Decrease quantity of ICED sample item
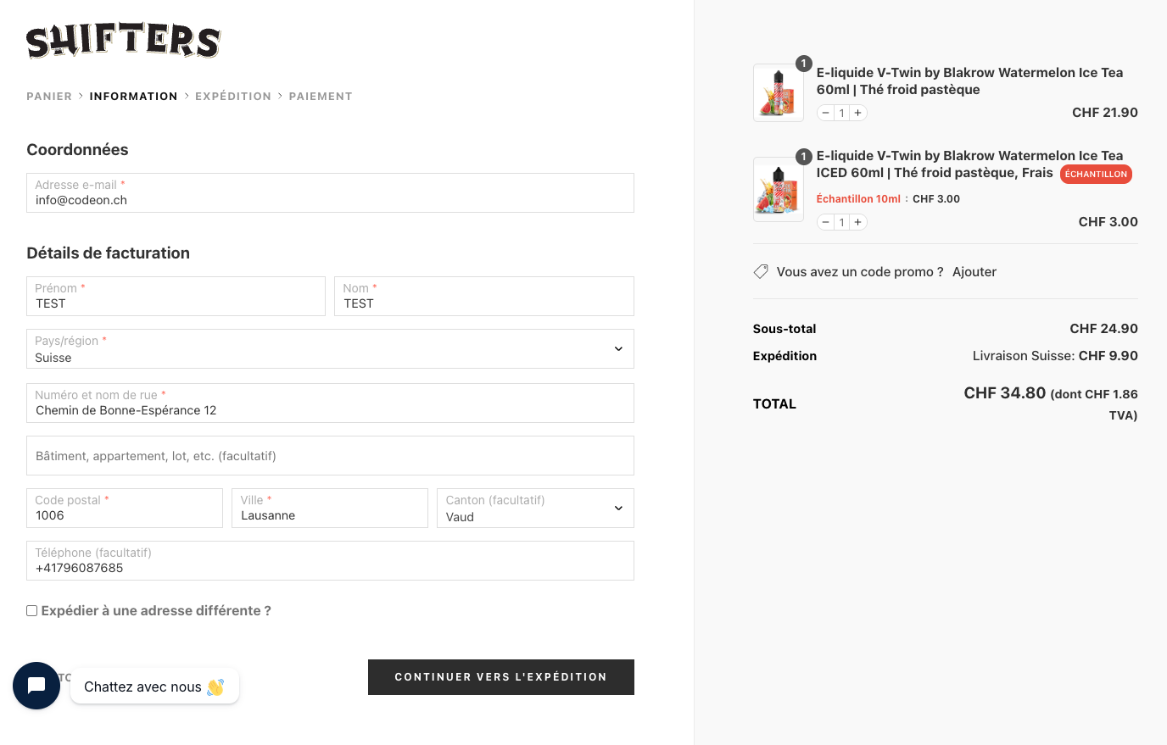The width and height of the screenshot is (1167, 745). tap(825, 222)
